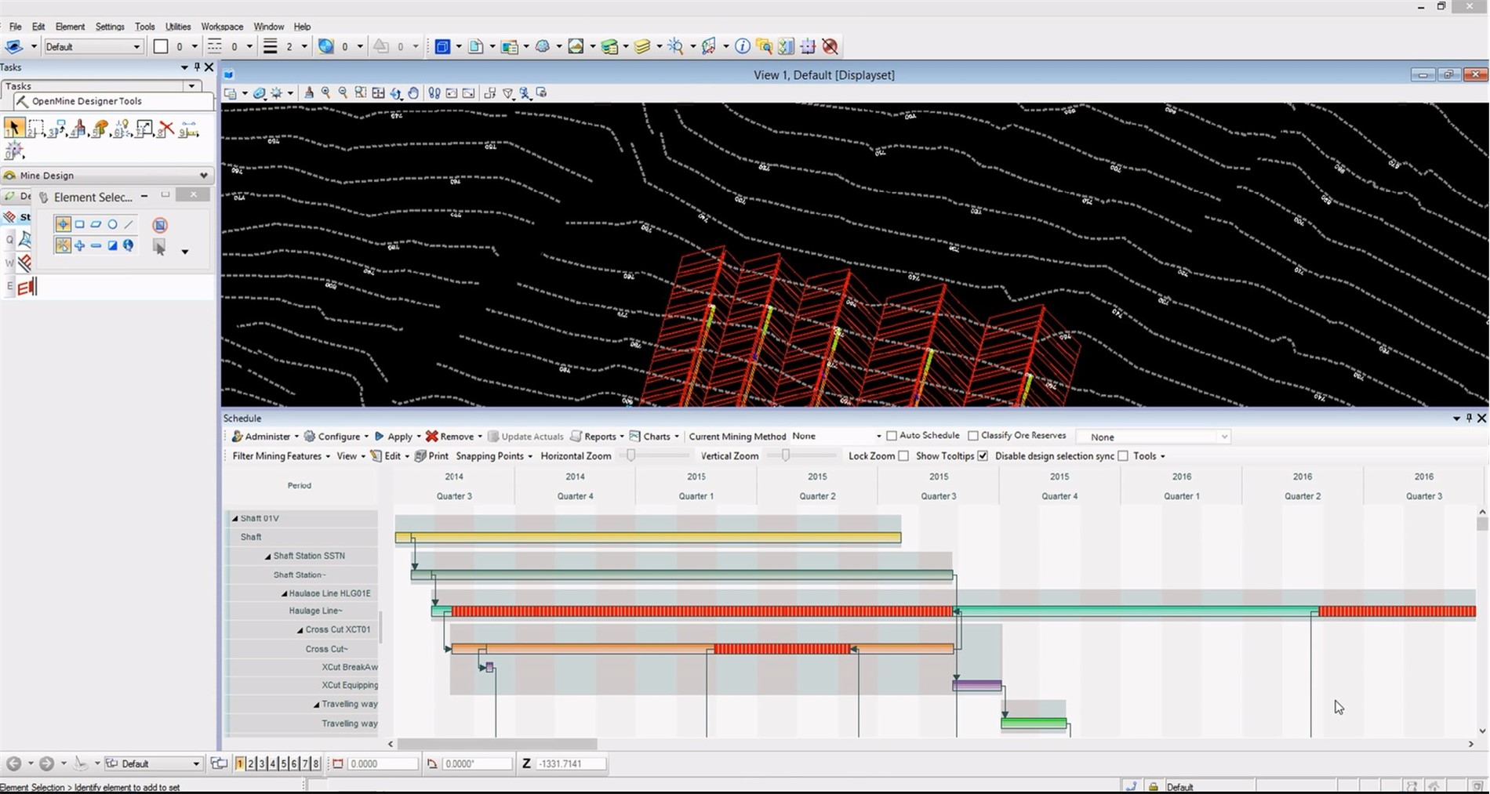The height and width of the screenshot is (794, 1490).
Task: Click the Block selection method in Element Selection
Action: (x=79, y=224)
